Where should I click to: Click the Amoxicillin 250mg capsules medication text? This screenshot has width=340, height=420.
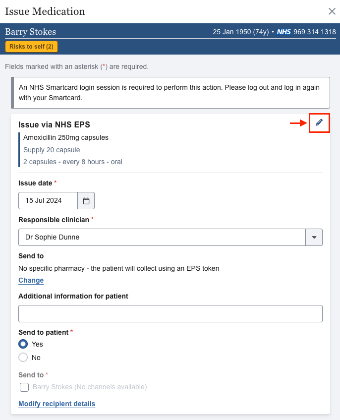click(66, 137)
